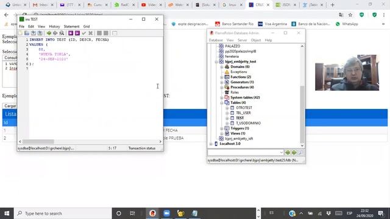The width and height of the screenshot is (390, 219).
Task: Select the Exceptions tree node
Action: pyautogui.click(x=238, y=72)
